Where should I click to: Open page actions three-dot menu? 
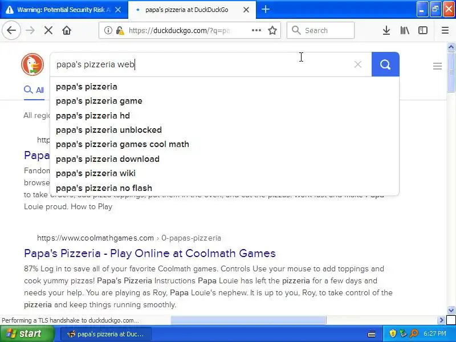[x=256, y=30]
